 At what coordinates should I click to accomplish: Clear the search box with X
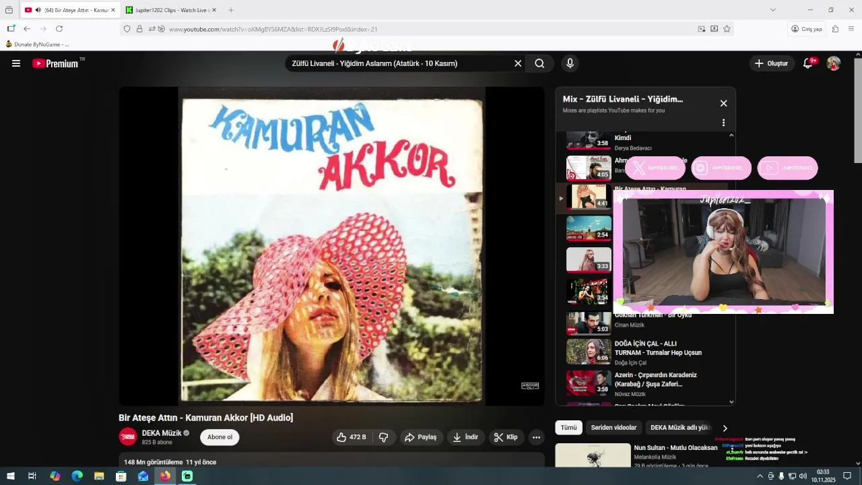click(x=518, y=63)
